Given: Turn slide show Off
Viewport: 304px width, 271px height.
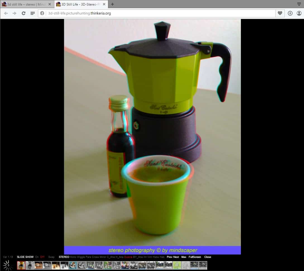Looking at the screenshot, I should coord(42,257).
